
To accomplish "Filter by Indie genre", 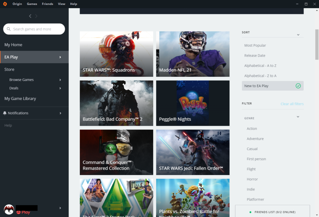I will pos(251,189).
